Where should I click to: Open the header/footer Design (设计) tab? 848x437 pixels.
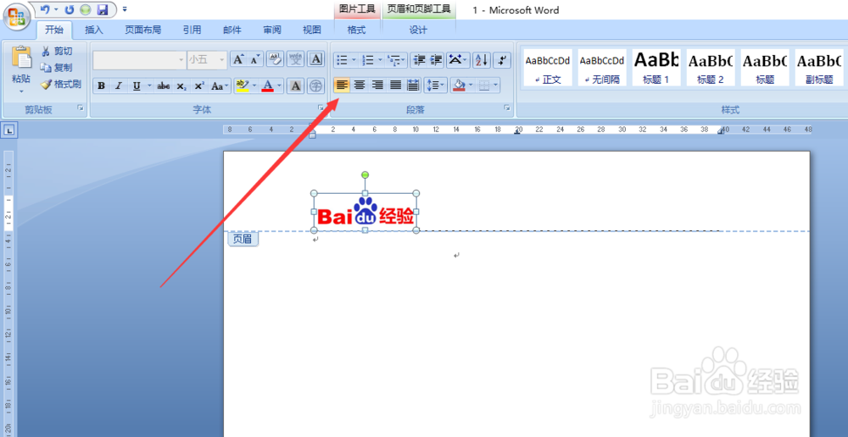pyautogui.click(x=418, y=30)
